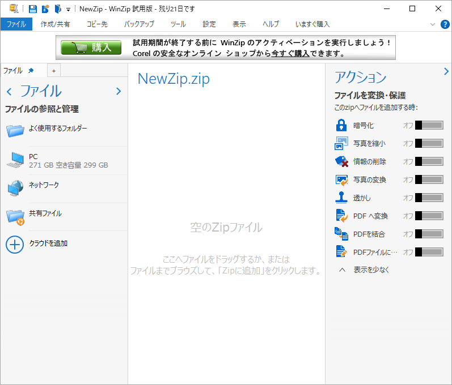Viewport: 452px width, 385px height.
Task: Go back with the left chevron in ファイル pane
Action: pos(9,92)
